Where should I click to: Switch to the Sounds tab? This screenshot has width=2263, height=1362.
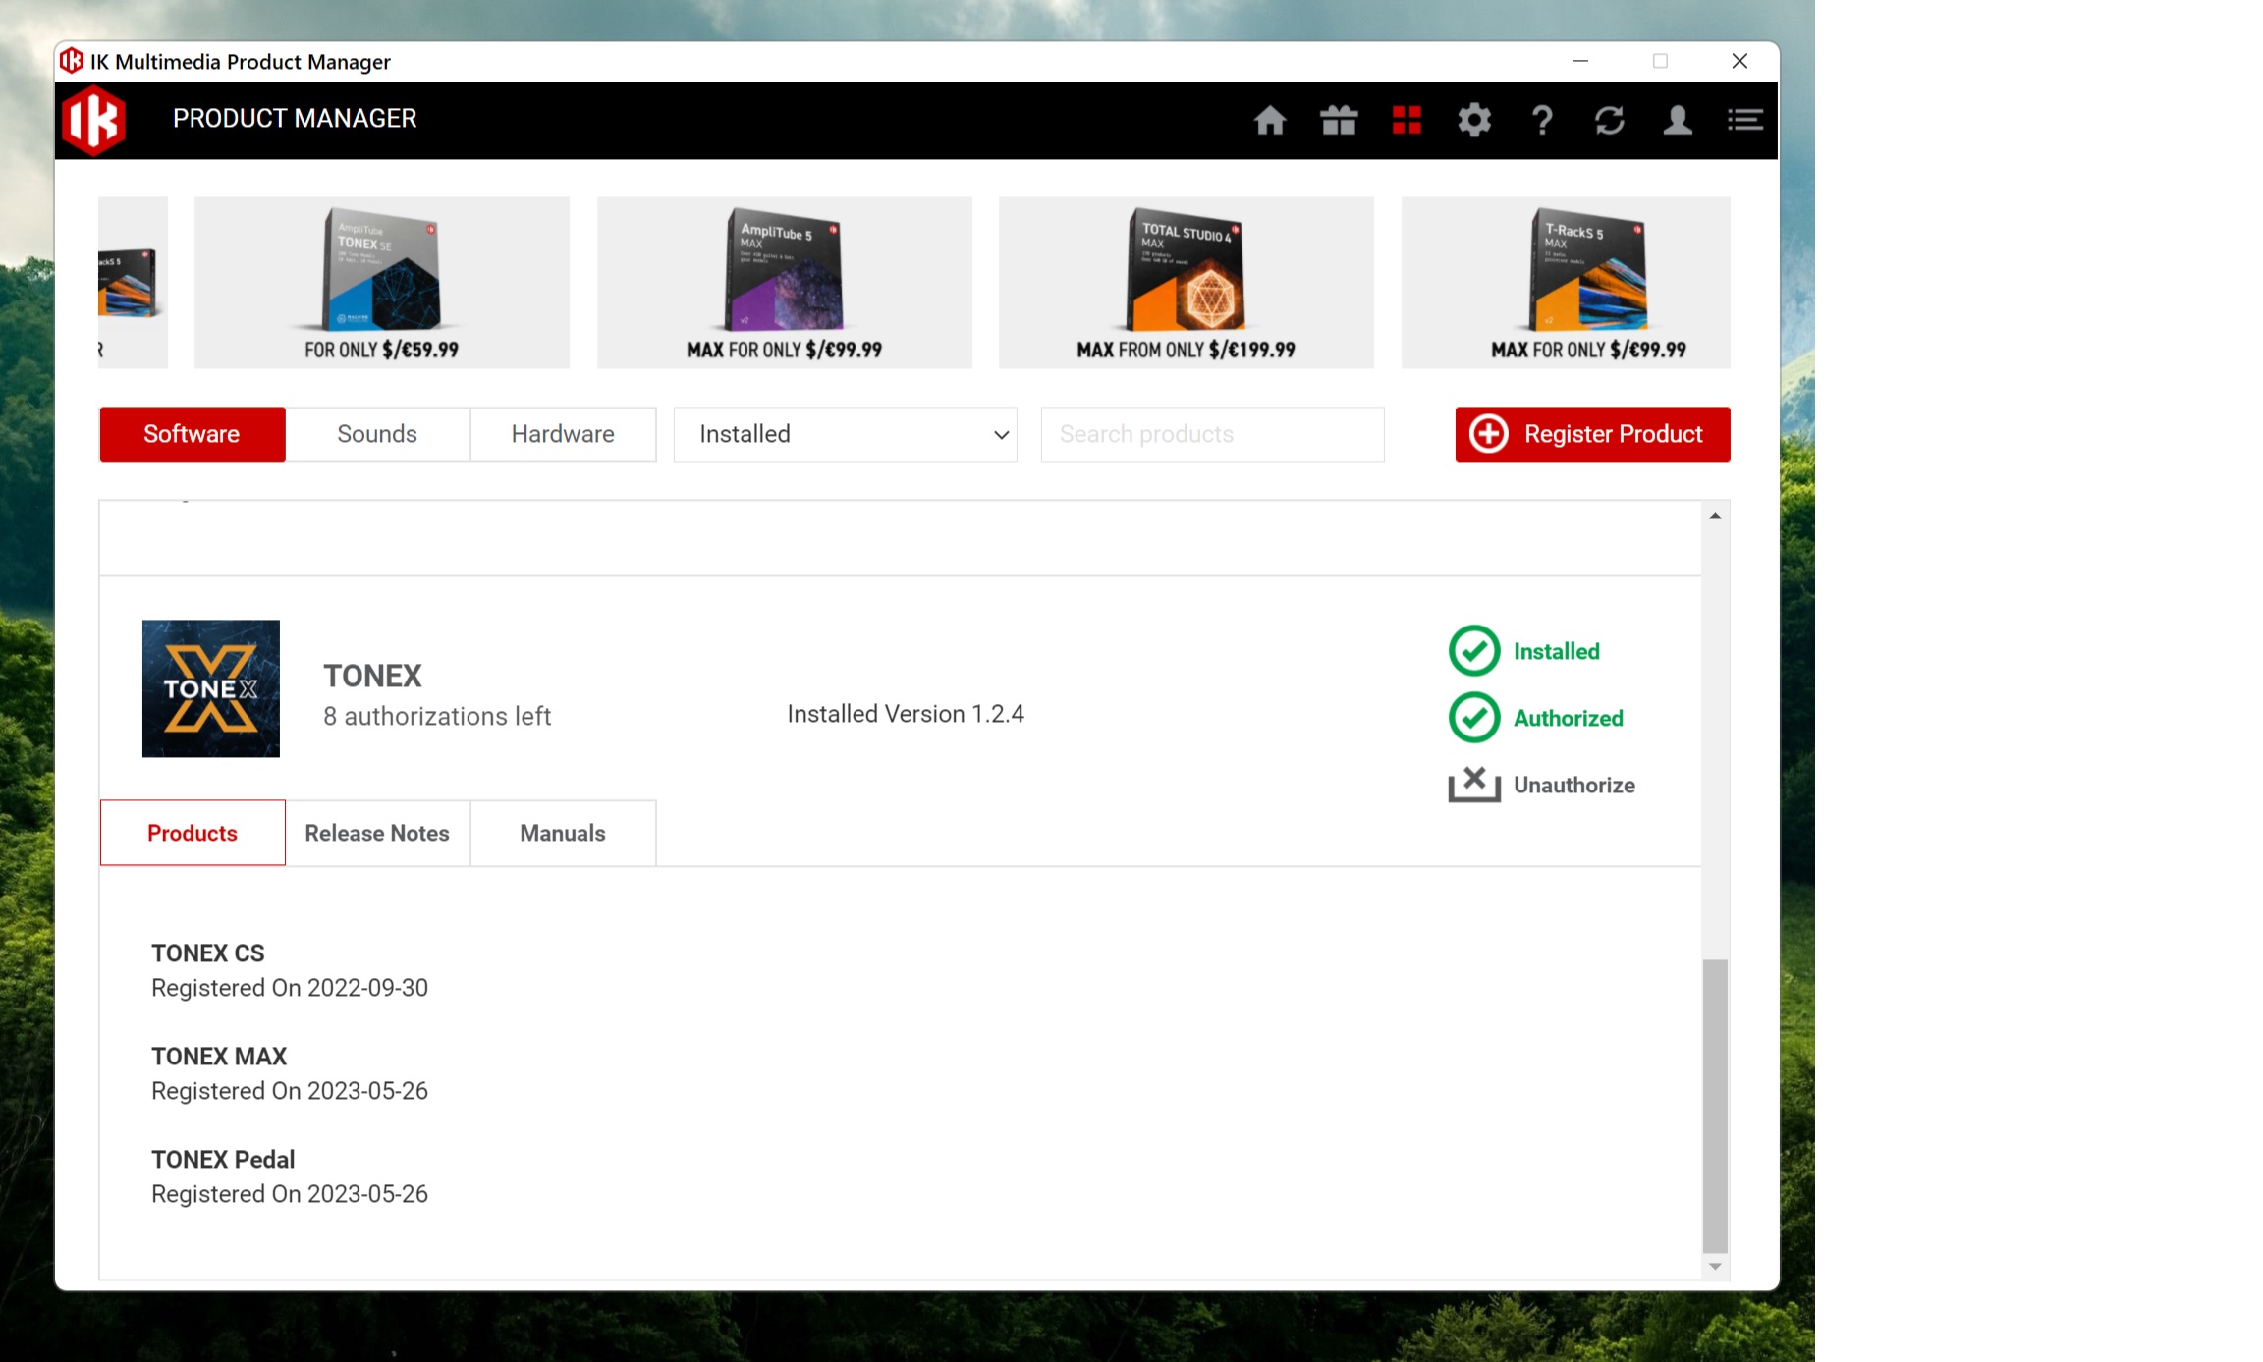click(x=377, y=434)
